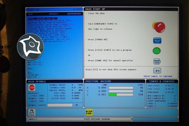Screen dimensions: 189x126
Task: Click the POSITION: MACHINE panel title
Action: (98, 81)
